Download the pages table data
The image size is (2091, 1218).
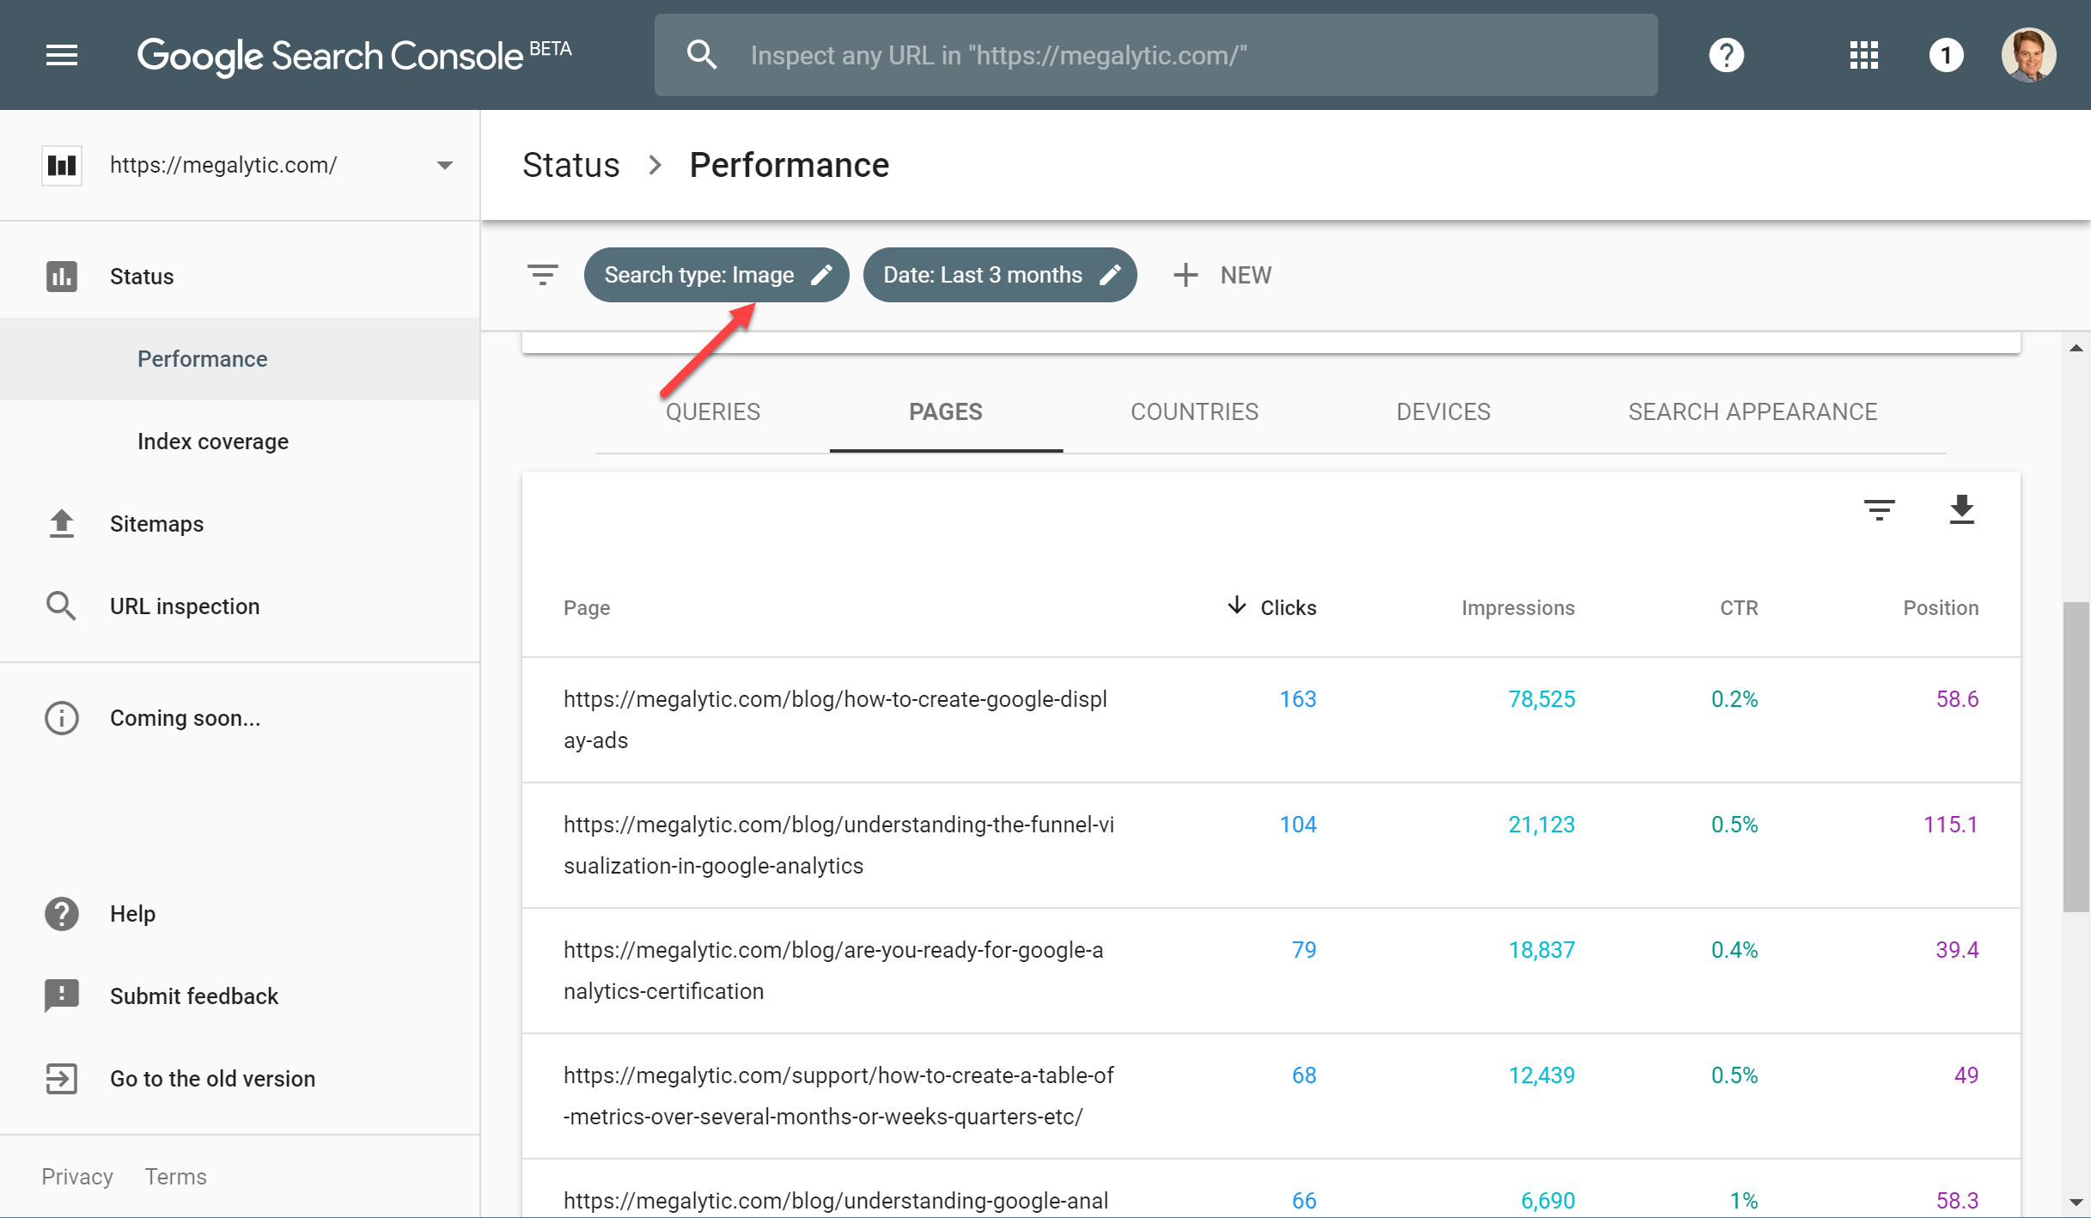pyautogui.click(x=1961, y=509)
